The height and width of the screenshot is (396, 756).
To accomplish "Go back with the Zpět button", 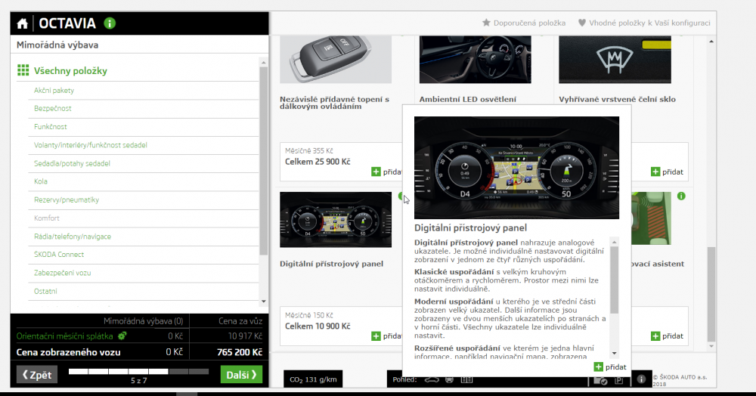I will point(37,375).
